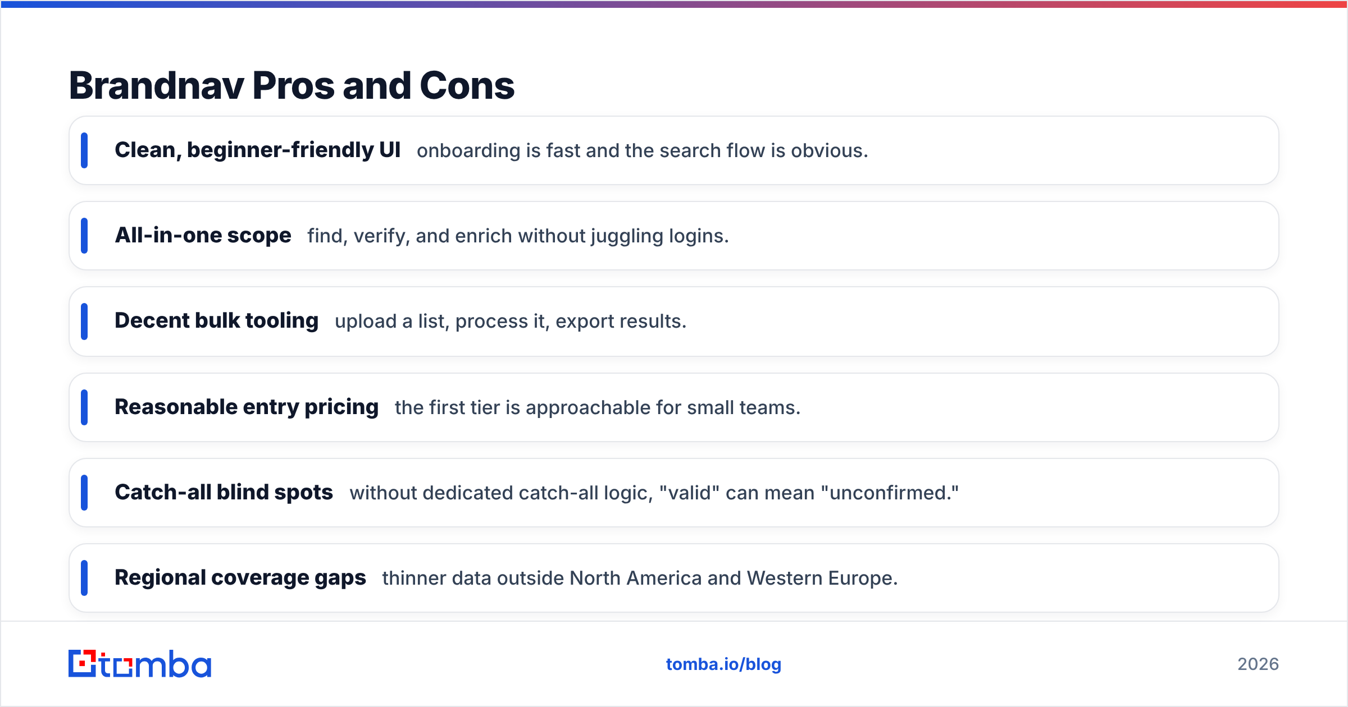The image size is (1348, 707).
Task: Click 'upload a list, process it, export results.'
Action: pyautogui.click(x=511, y=322)
